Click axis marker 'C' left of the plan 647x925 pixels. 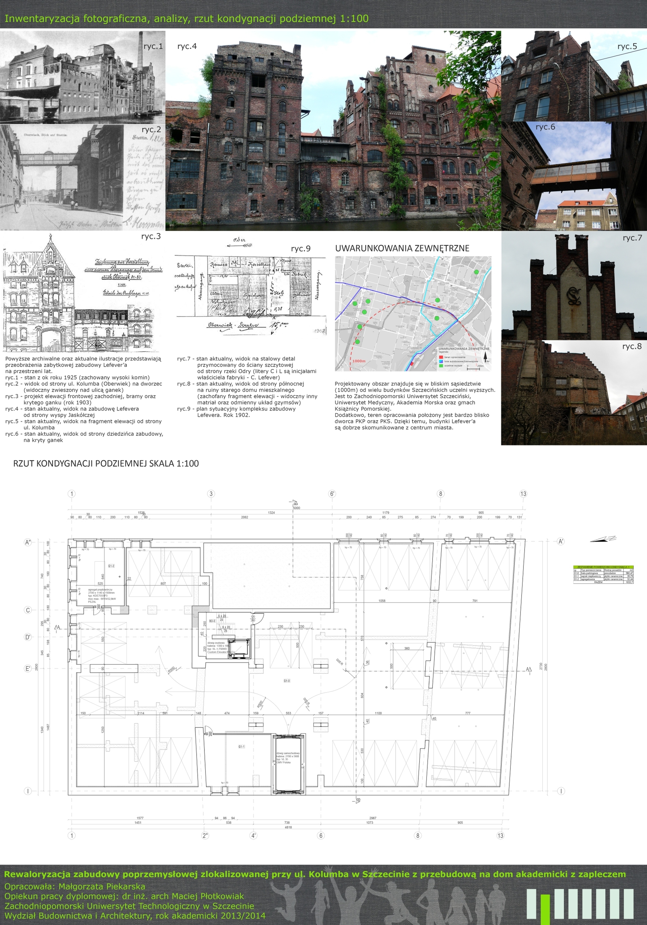click(28, 610)
